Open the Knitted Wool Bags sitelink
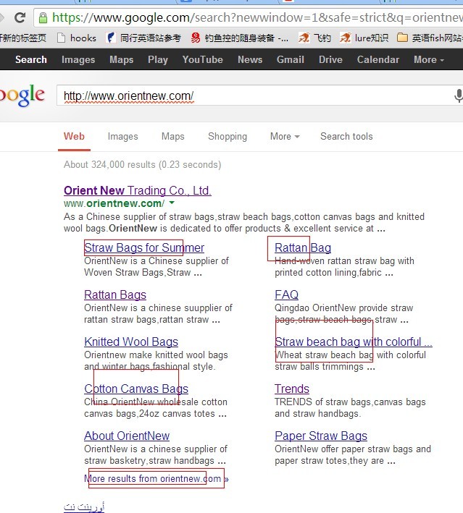The height and width of the screenshot is (513, 463). 131,342
